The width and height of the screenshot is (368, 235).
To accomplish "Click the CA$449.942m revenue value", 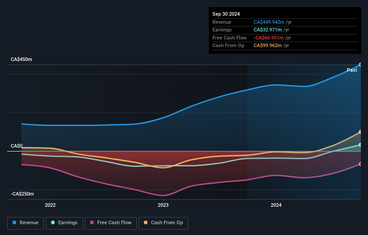I will (x=269, y=22).
